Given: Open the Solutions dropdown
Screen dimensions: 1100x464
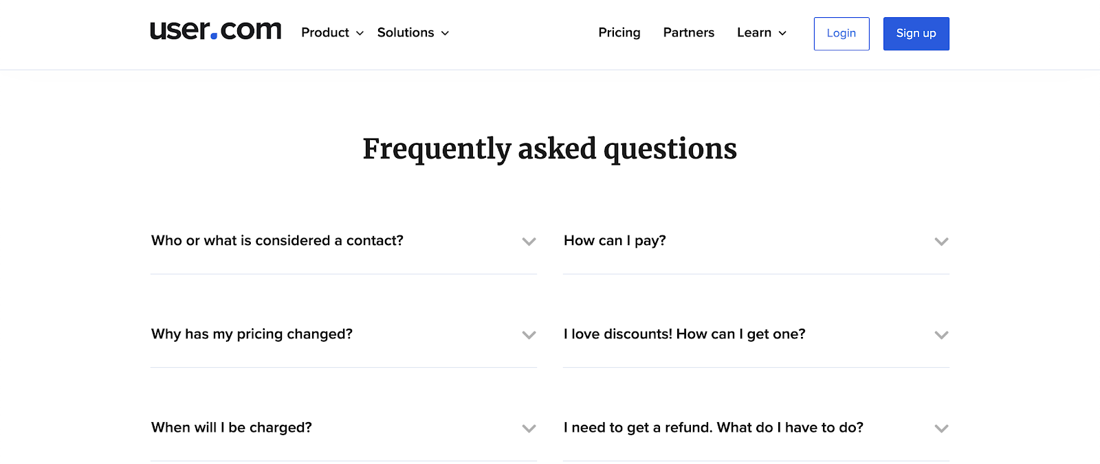Looking at the screenshot, I should tap(411, 32).
